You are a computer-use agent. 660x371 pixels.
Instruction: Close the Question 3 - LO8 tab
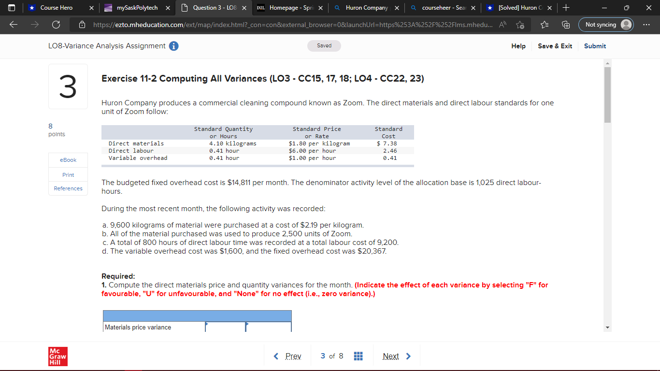point(244,8)
